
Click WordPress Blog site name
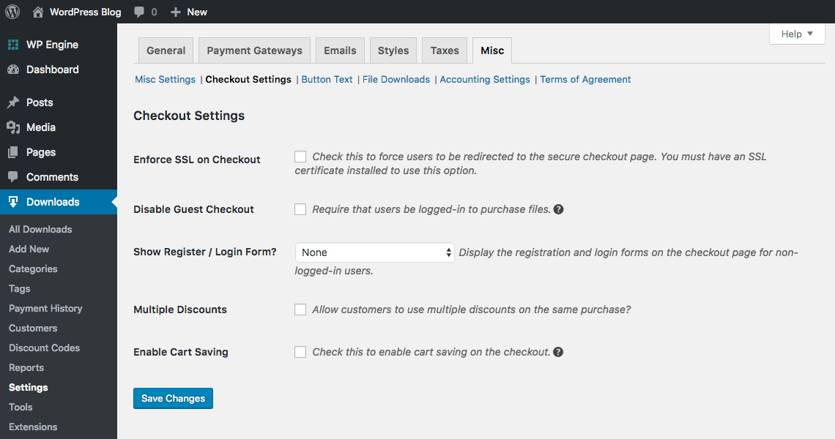[85, 12]
